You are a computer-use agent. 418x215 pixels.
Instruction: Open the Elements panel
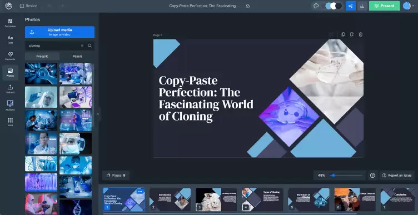(10, 56)
